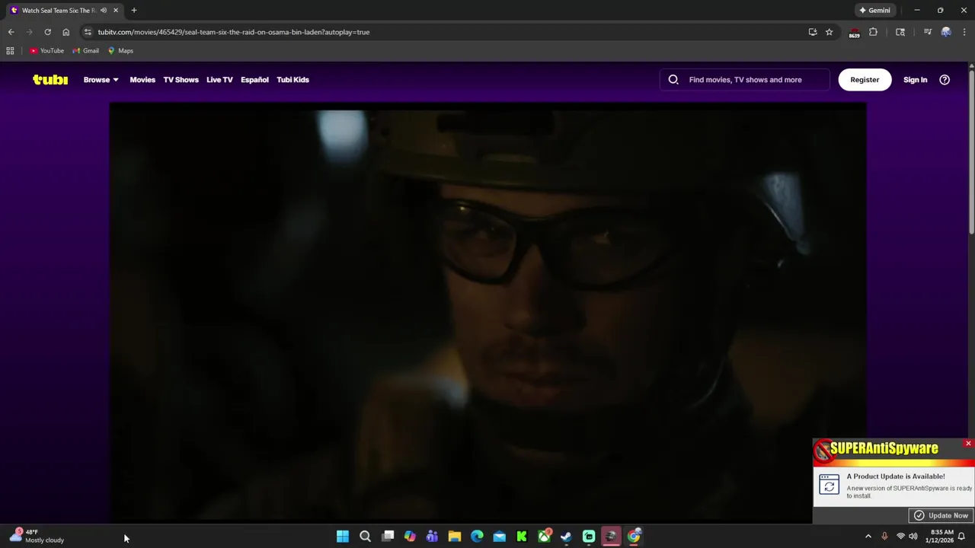
Task: Open TV Shows section
Action: pos(181,79)
